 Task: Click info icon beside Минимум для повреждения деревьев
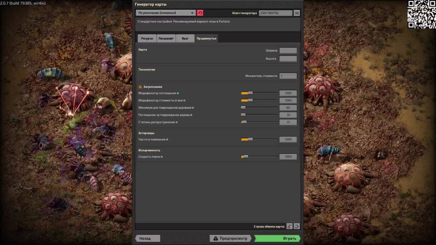click(x=193, y=108)
